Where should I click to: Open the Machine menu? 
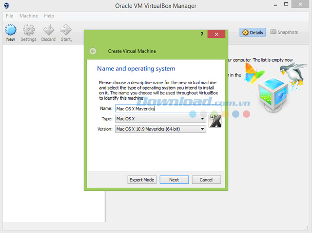click(29, 16)
